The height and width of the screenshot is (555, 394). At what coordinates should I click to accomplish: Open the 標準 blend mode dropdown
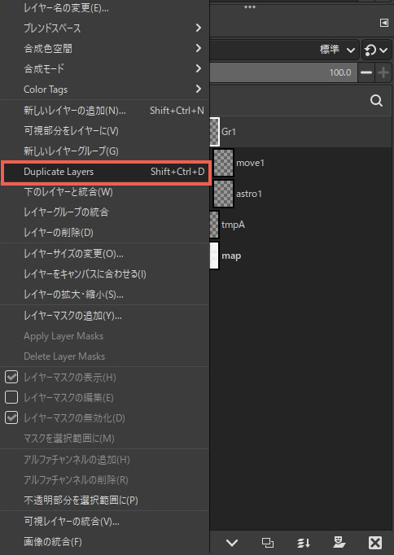click(x=285, y=50)
